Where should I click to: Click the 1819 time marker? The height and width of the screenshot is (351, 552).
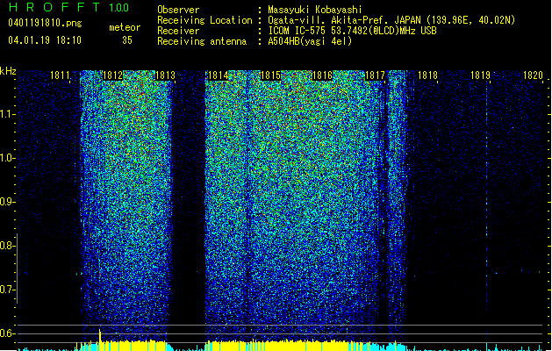coord(481,75)
